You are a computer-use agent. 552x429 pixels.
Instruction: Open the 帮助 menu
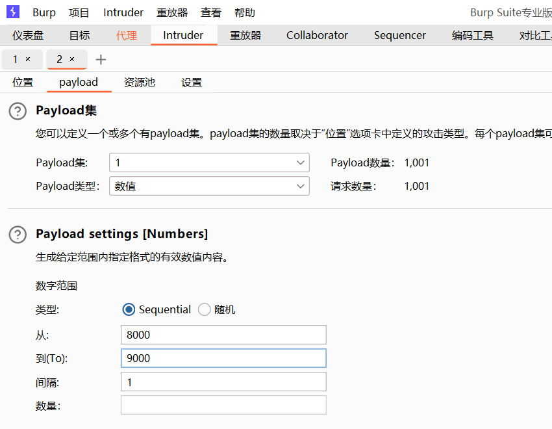point(245,13)
